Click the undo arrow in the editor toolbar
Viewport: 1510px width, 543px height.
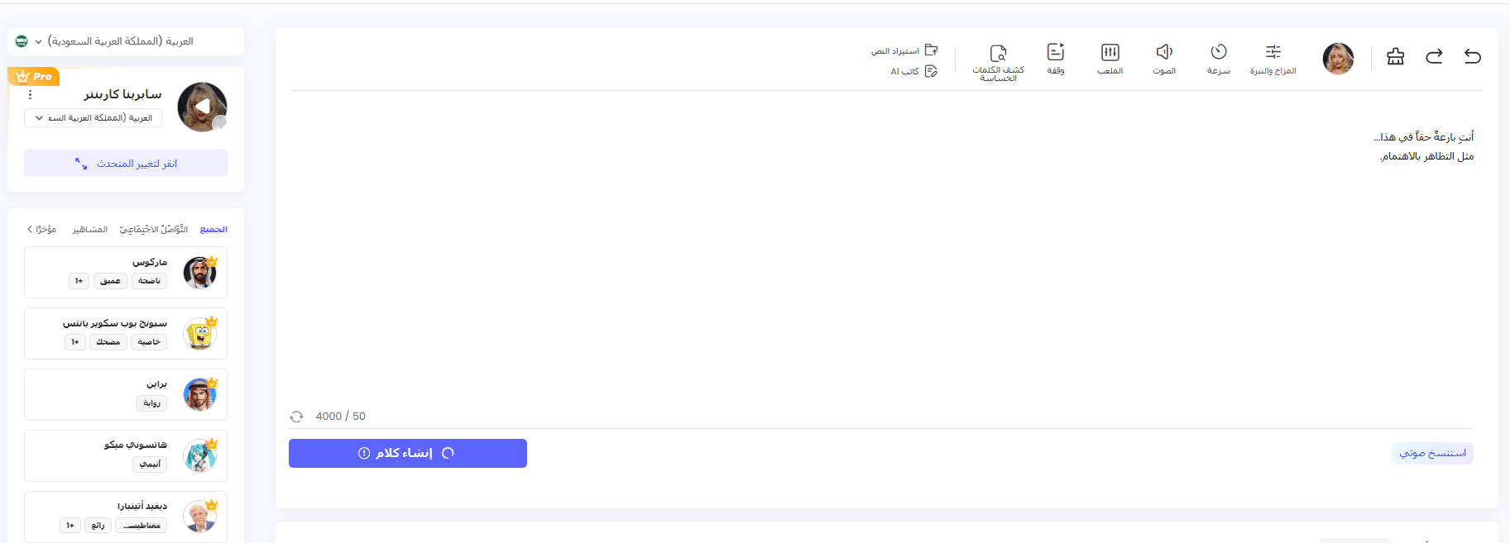[x=1473, y=56]
